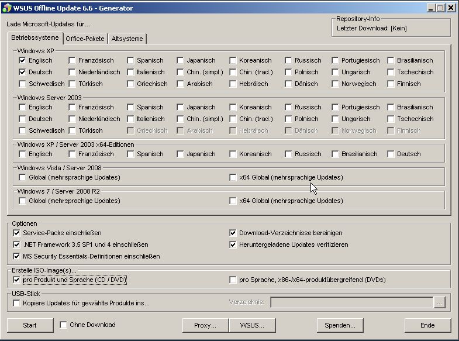
Task: Check pro Sprache, x86-/x64-produktübergreifend (DVDs)
Action: 233,280
